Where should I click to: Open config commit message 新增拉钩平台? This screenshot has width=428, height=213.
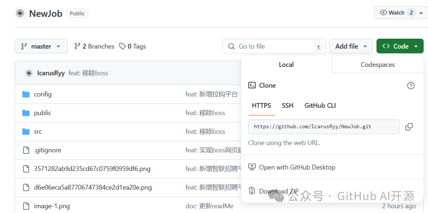(212, 94)
